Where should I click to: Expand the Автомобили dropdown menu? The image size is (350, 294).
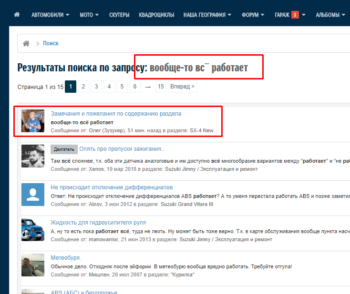(x=50, y=15)
